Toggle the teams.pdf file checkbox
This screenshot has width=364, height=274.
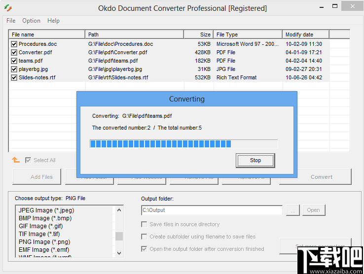click(x=14, y=61)
